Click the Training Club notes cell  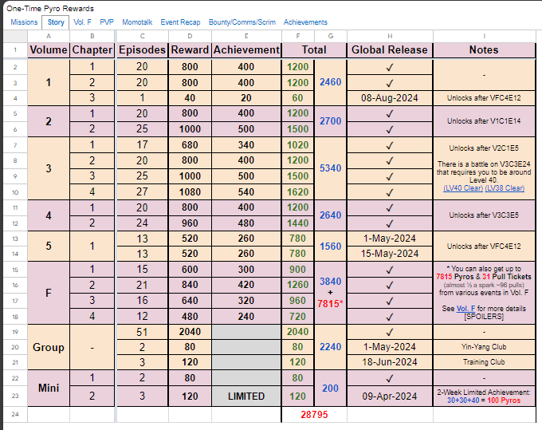pos(485,361)
